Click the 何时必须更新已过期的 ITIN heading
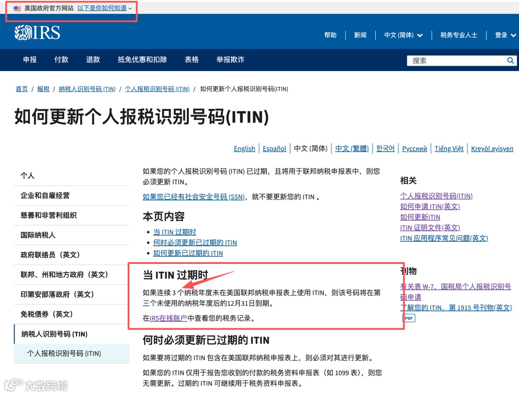 (206, 340)
